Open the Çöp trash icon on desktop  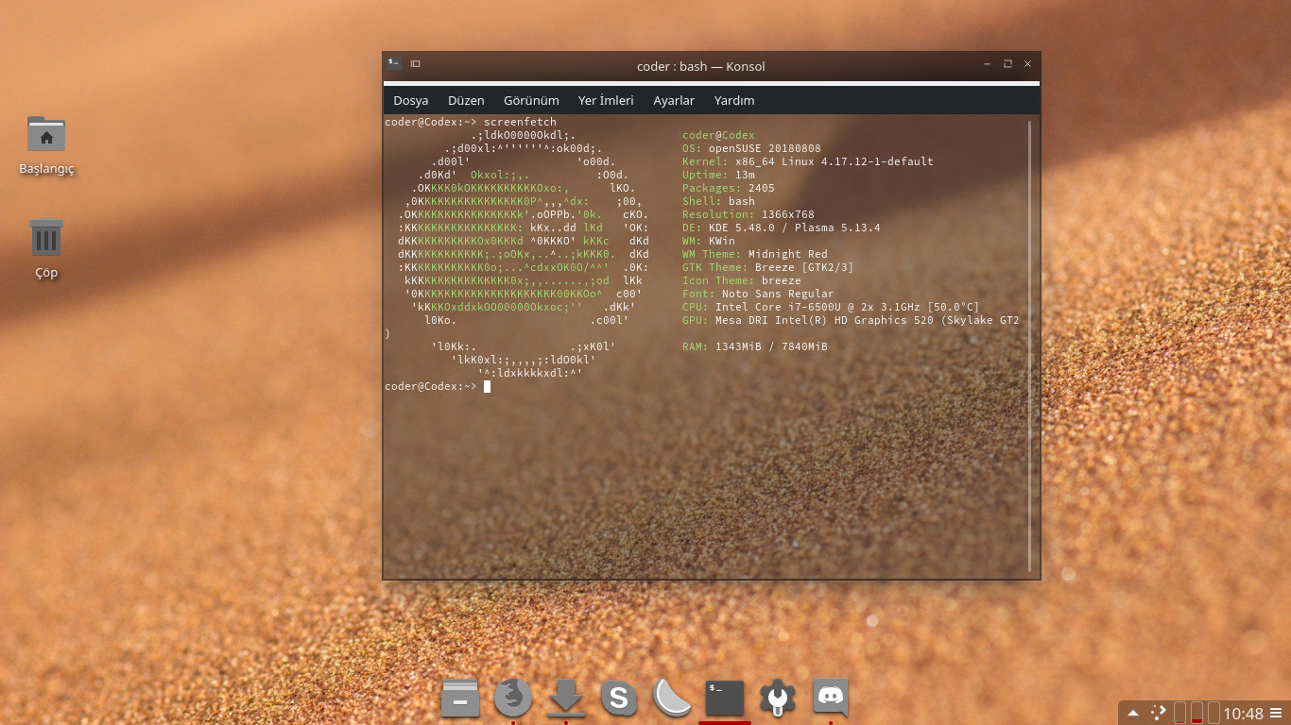coord(46,238)
